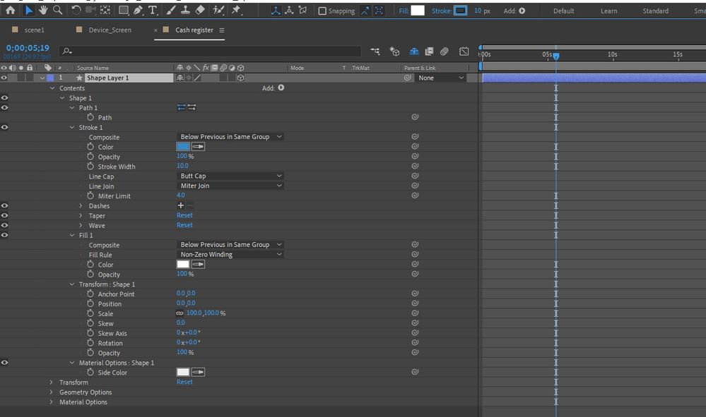
Task: Open the Cash register panel menu
Action: click(x=221, y=30)
